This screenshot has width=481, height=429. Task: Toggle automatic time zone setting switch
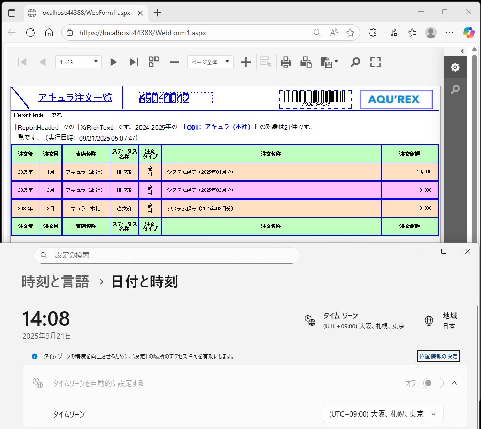(x=433, y=383)
